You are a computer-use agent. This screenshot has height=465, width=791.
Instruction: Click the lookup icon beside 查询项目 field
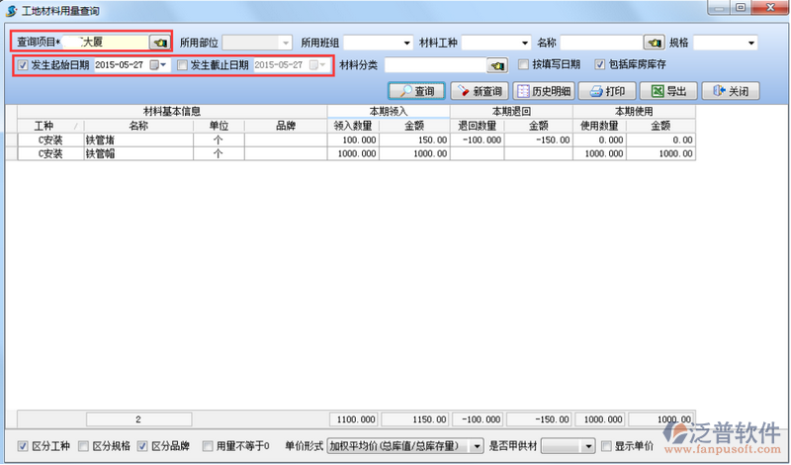coord(158,43)
